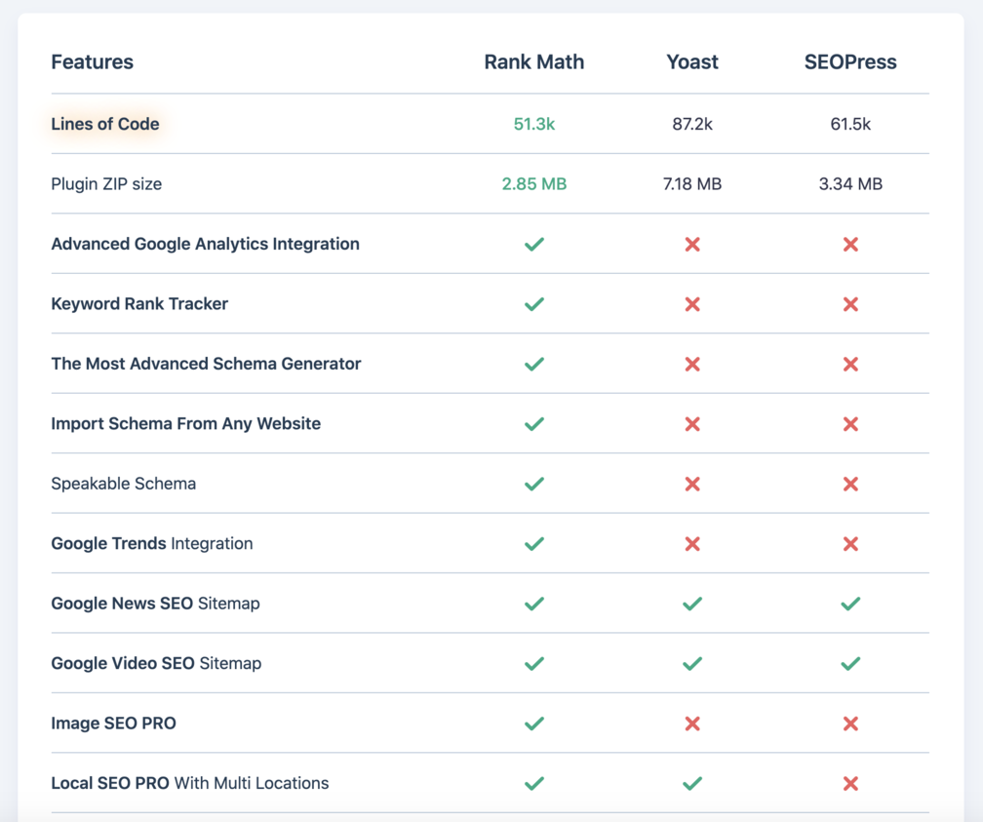The image size is (983, 822).
Task: Click the 87.2k Yoast value
Action: (692, 124)
